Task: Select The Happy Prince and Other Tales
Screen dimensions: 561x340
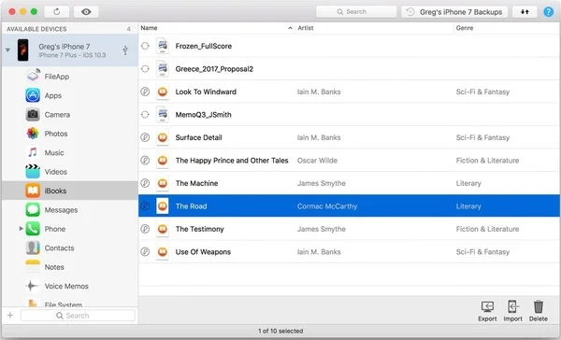Action: pos(349,160)
